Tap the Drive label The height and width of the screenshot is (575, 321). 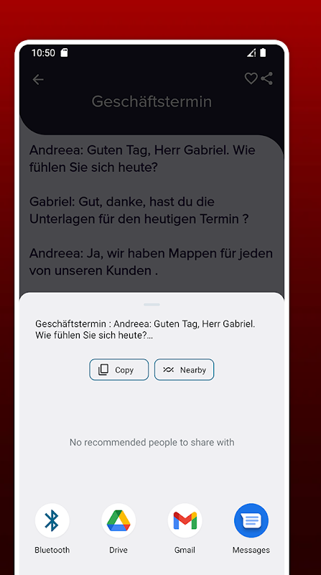click(x=118, y=550)
